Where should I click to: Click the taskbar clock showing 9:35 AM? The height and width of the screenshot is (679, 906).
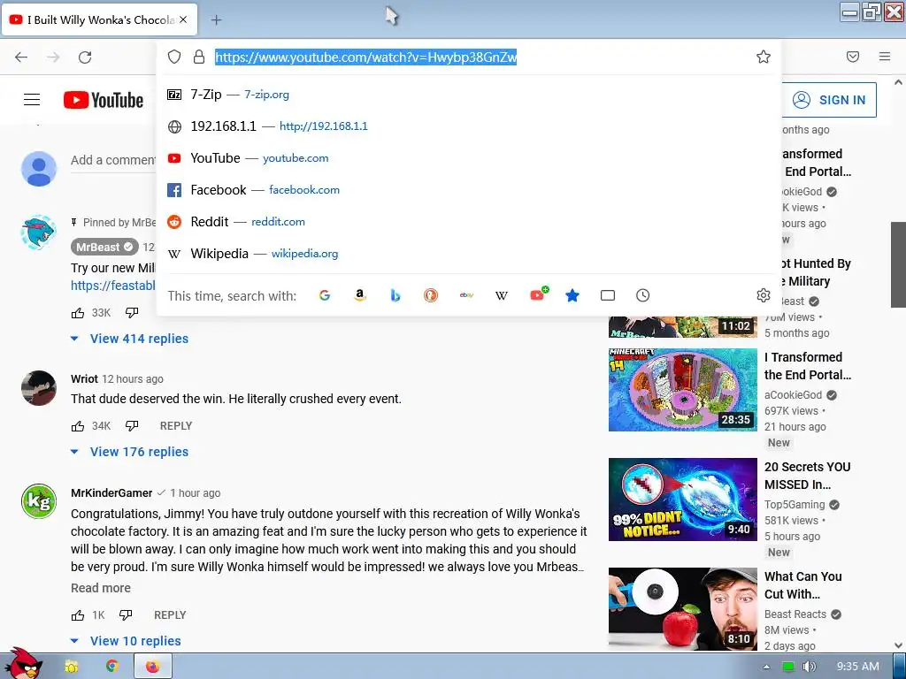(x=858, y=667)
